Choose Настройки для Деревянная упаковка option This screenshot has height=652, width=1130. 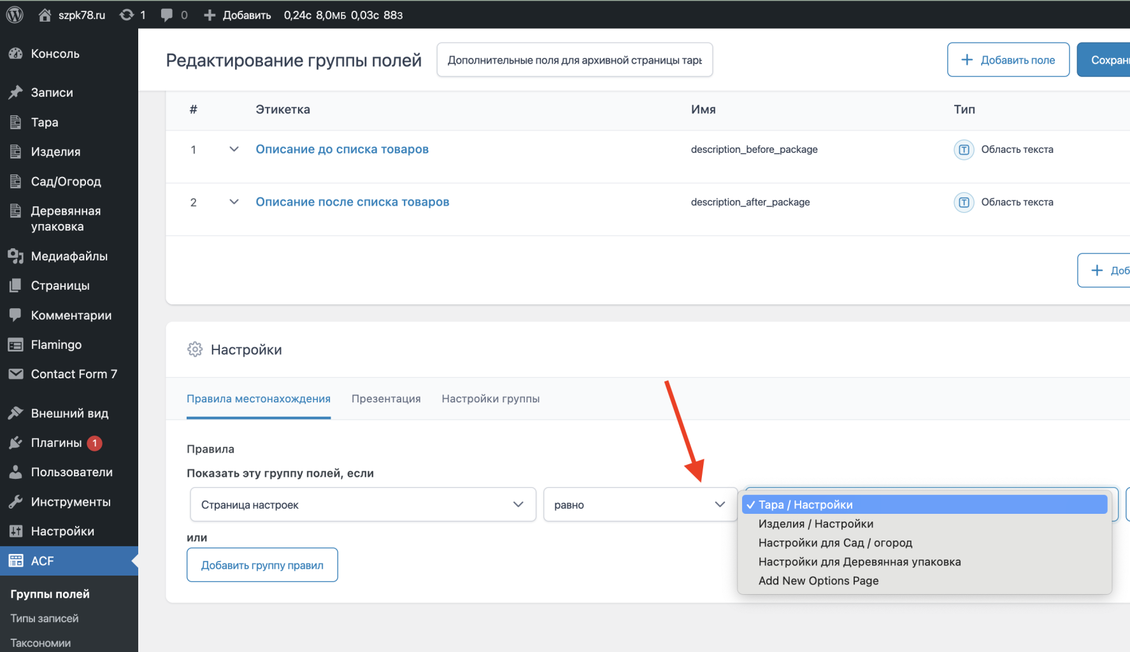859,562
